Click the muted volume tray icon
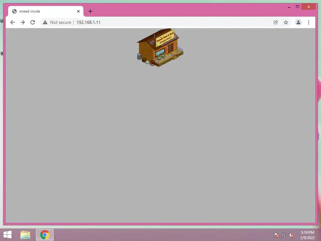Image resolution: width=321 pixels, height=241 pixels. (x=291, y=235)
